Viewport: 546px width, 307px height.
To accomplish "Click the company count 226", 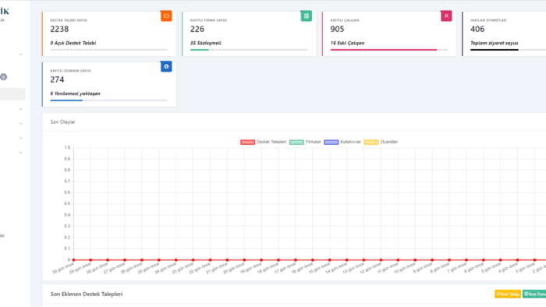I will (x=197, y=29).
